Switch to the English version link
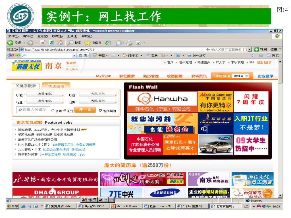This screenshot has width=291, height=218. pos(72,69)
